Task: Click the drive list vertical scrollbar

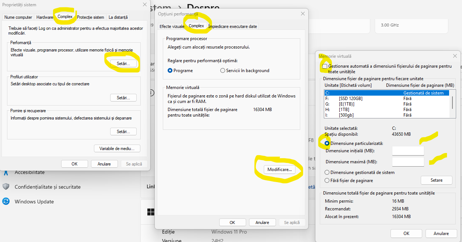Action: tap(452, 101)
